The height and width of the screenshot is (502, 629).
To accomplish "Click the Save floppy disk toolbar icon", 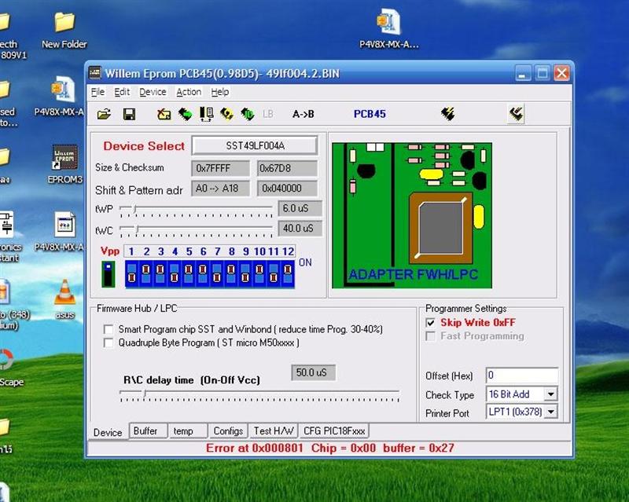I will [x=129, y=115].
